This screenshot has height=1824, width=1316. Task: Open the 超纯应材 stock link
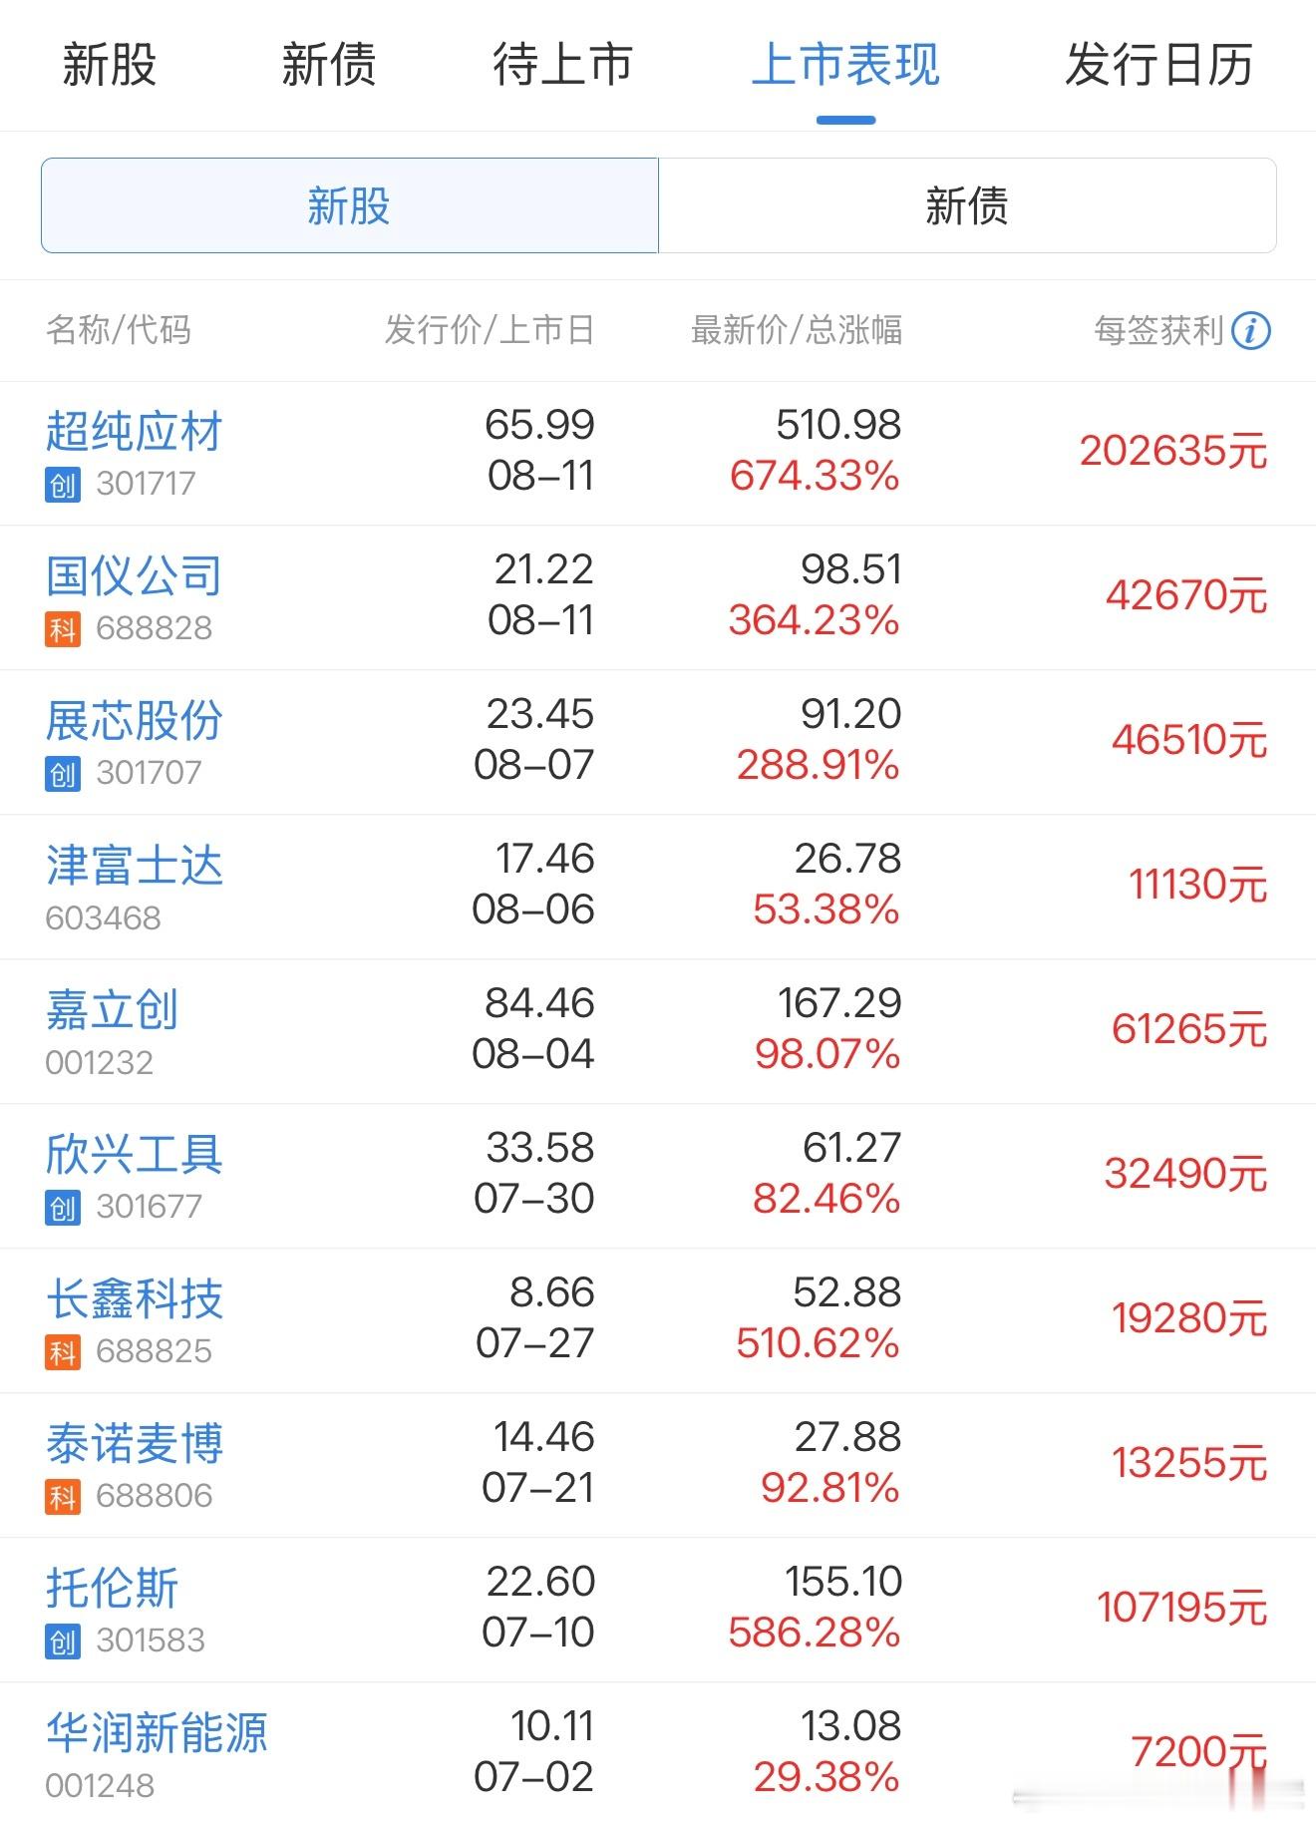pyautogui.click(x=134, y=432)
